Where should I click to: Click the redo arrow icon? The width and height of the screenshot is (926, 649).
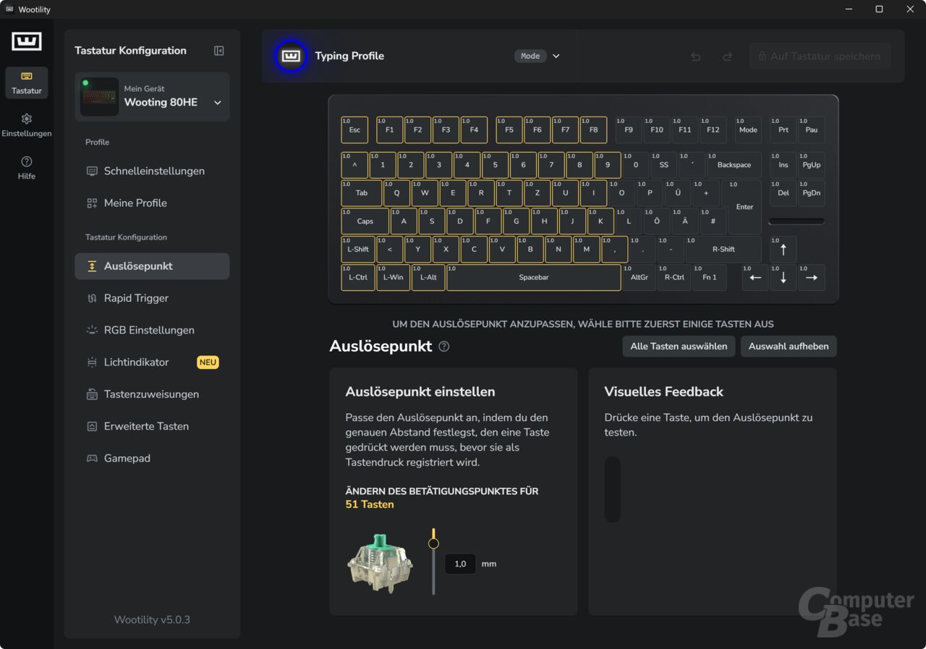pyautogui.click(x=728, y=56)
